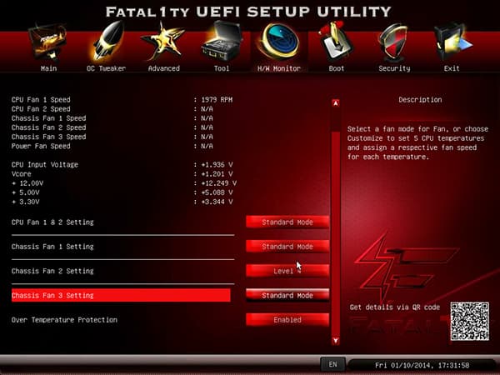Select the OC Tweaker rocket icon
Image resolution: width=500 pixels, height=375 pixels.
tap(107, 41)
